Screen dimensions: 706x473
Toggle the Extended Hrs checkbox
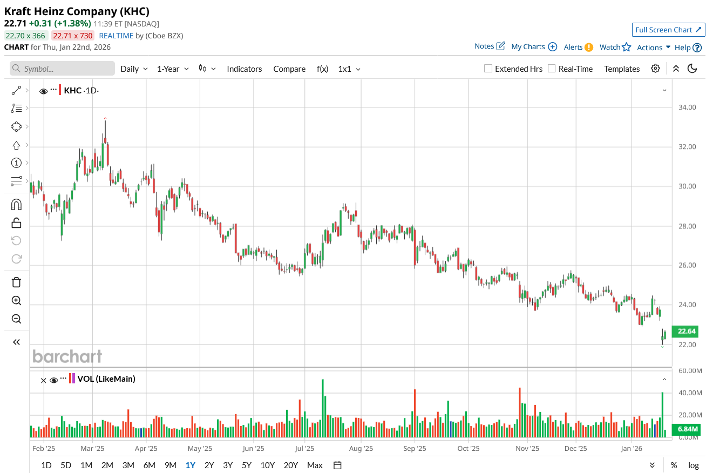pos(488,69)
